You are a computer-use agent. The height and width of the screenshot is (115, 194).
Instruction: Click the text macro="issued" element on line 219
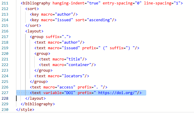pyautogui.click(x=87, y=48)
